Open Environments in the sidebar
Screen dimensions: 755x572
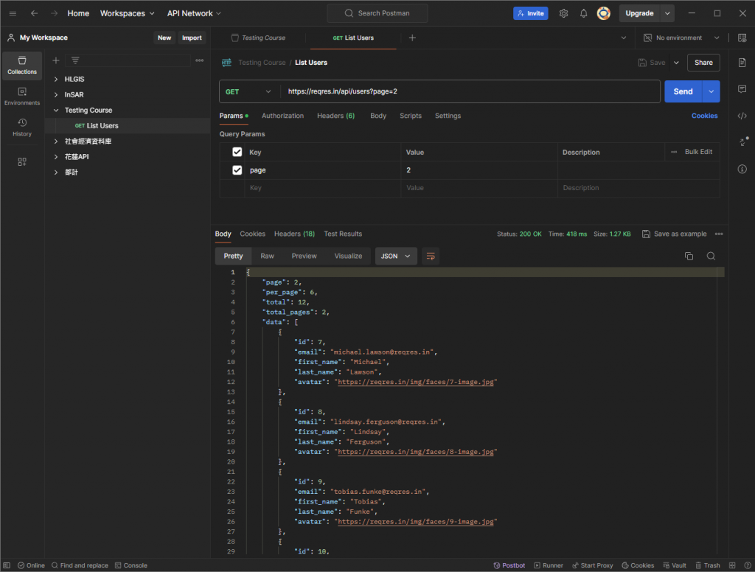coord(22,97)
